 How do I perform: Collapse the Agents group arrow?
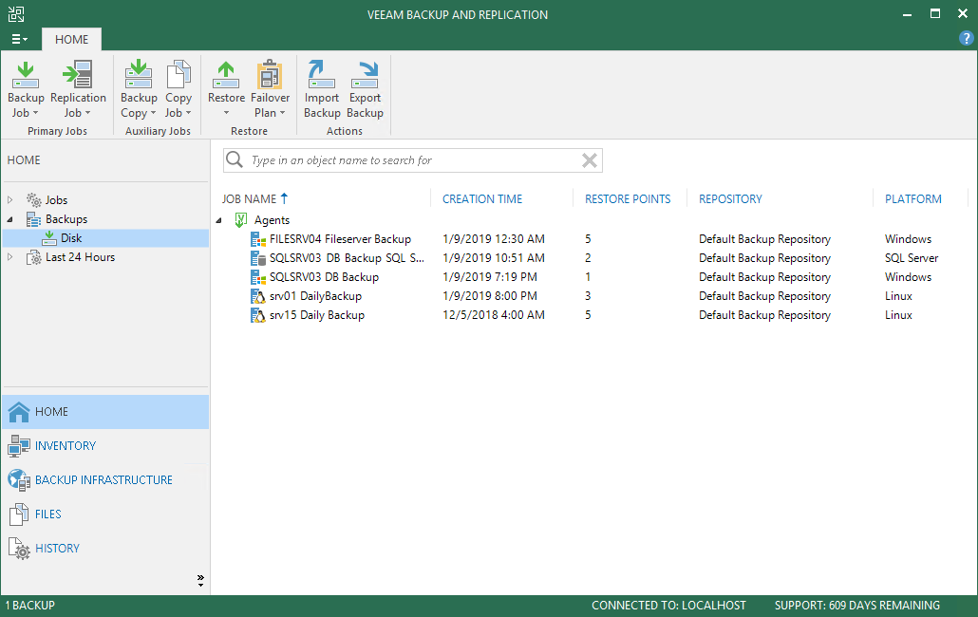point(219,220)
